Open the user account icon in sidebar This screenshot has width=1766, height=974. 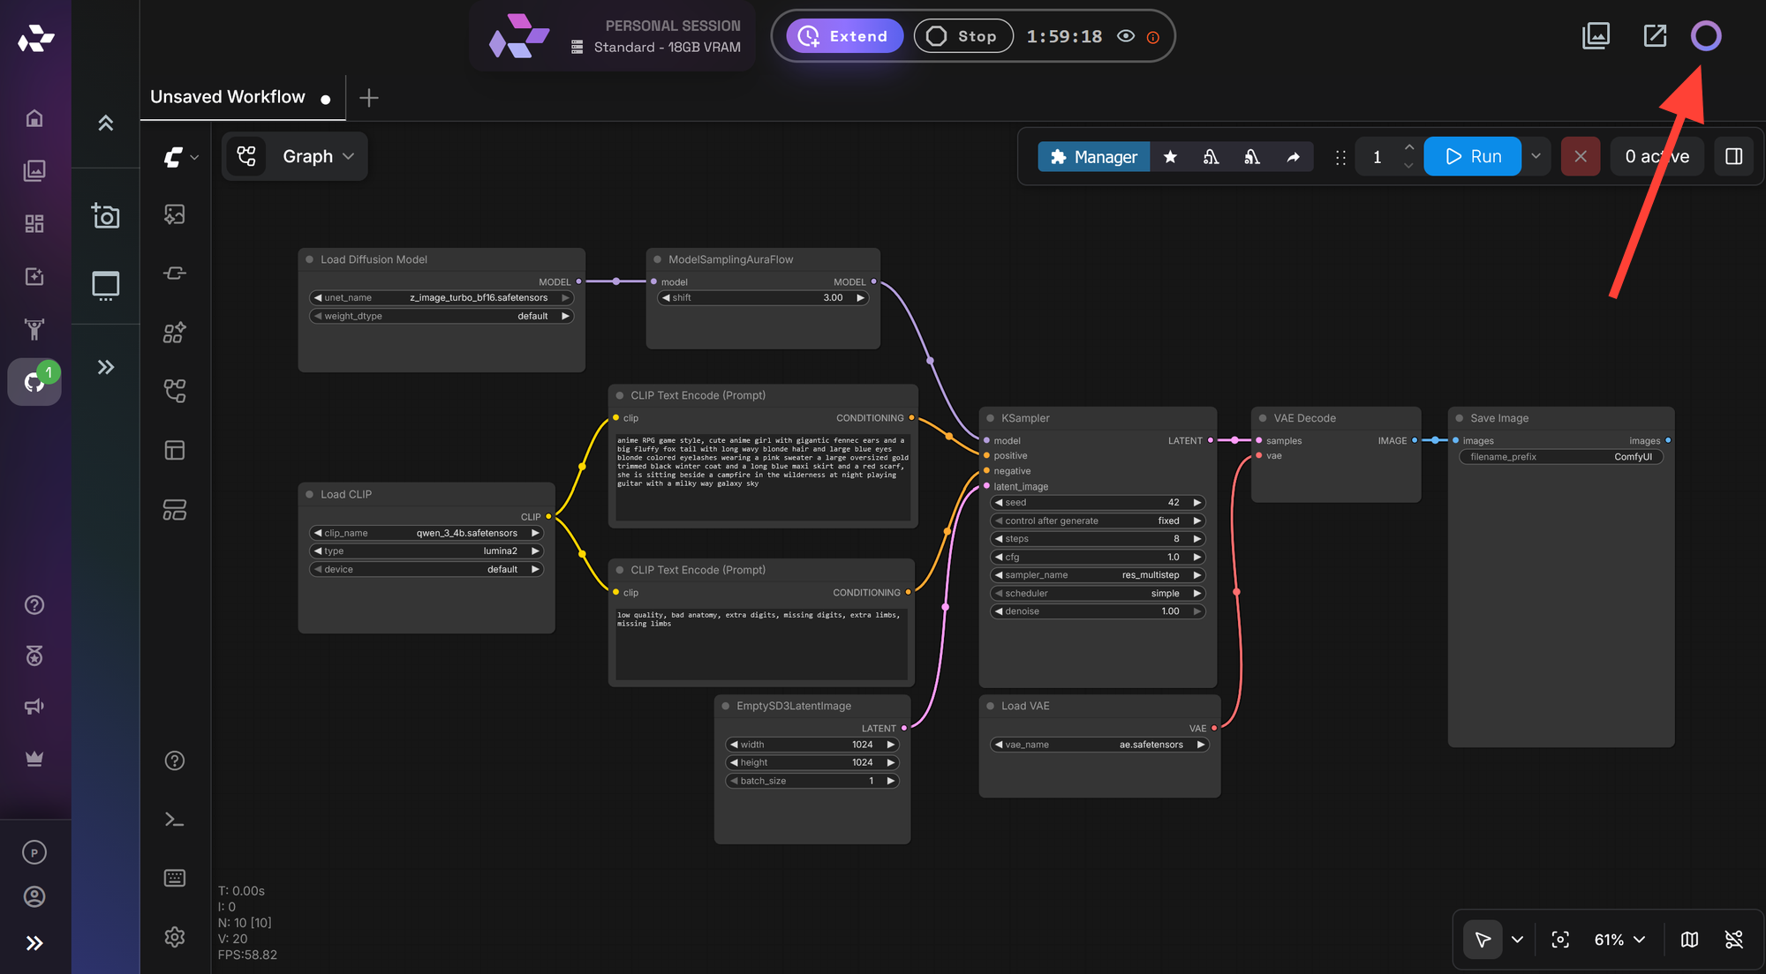tap(34, 896)
